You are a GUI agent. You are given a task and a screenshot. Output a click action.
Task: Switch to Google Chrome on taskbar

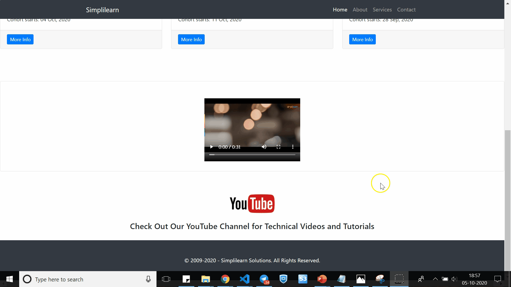[x=225, y=279]
